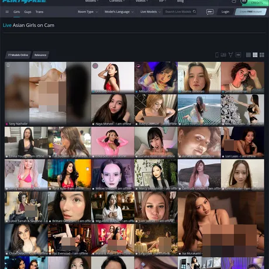Click the Flirt4Free logo

[24, 1]
